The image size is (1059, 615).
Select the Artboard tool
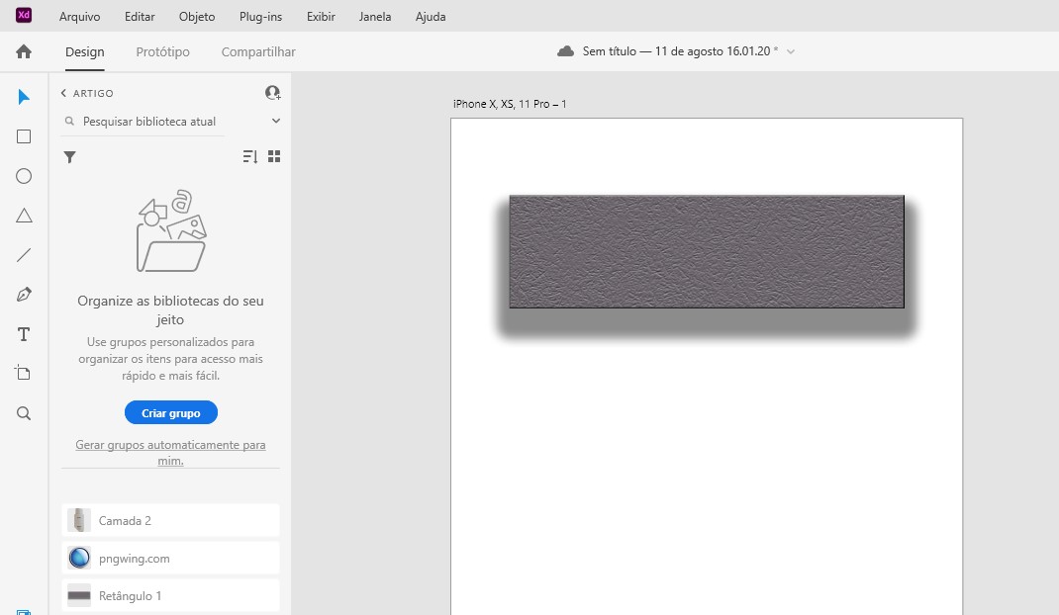24,374
